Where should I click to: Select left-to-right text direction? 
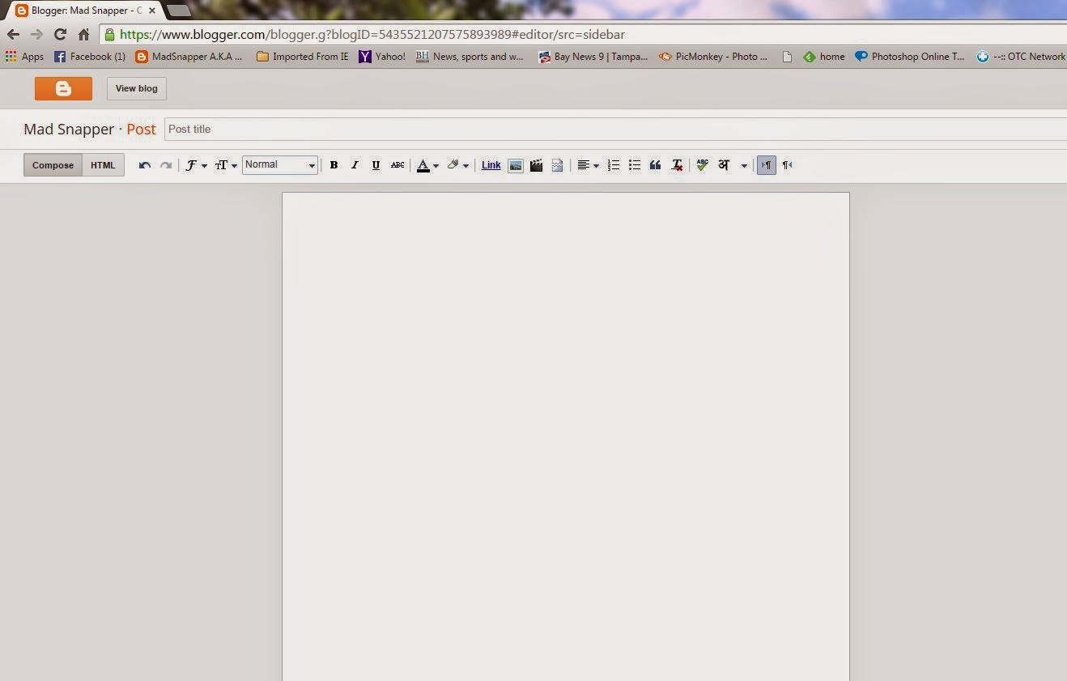pos(766,165)
